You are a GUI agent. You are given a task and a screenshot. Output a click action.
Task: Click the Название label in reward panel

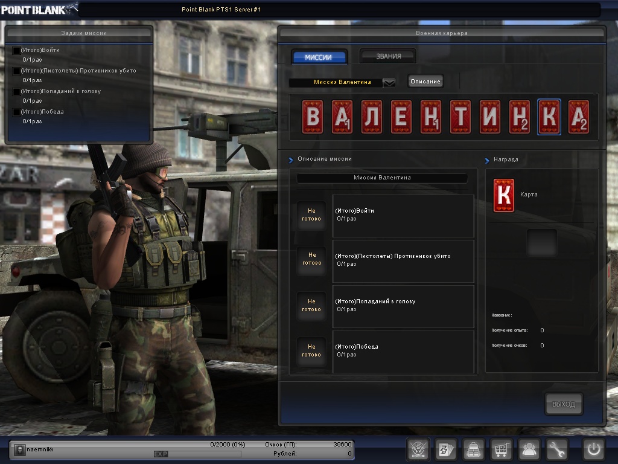(x=502, y=315)
